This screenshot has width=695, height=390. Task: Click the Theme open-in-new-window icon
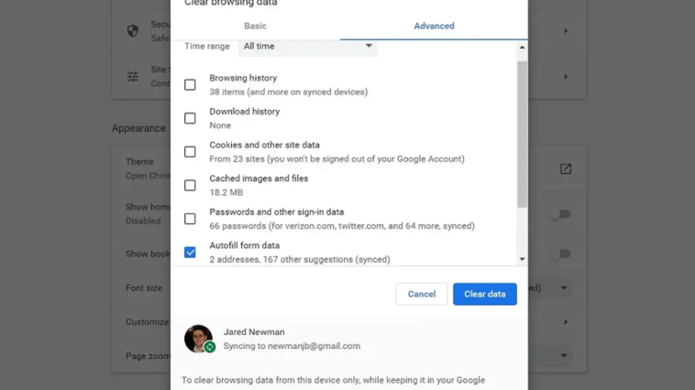click(x=566, y=169)
